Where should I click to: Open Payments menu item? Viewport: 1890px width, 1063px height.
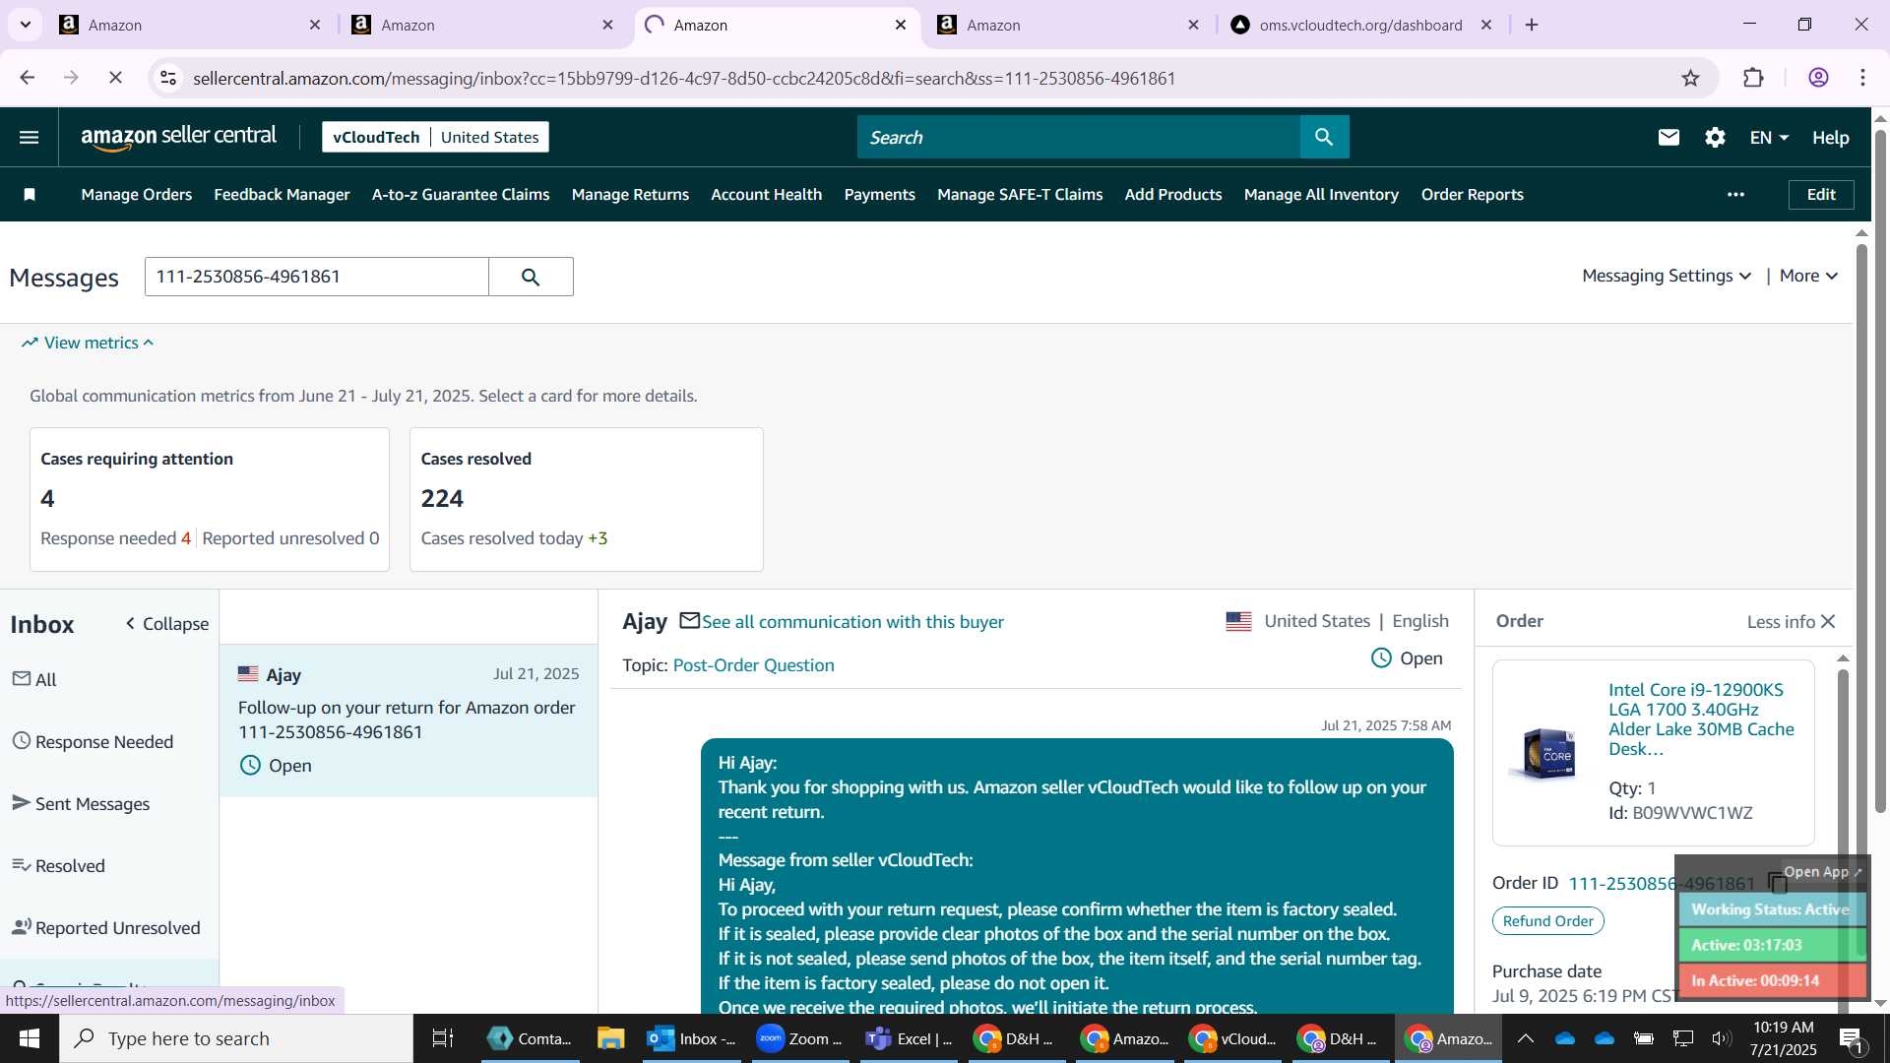(x=879, y=195)
